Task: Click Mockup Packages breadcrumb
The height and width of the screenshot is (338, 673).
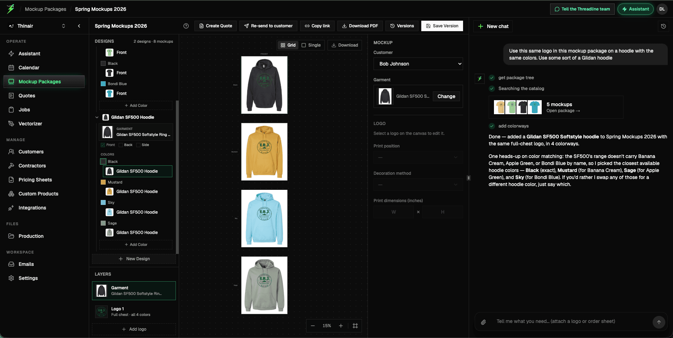Action: point(46,9)
